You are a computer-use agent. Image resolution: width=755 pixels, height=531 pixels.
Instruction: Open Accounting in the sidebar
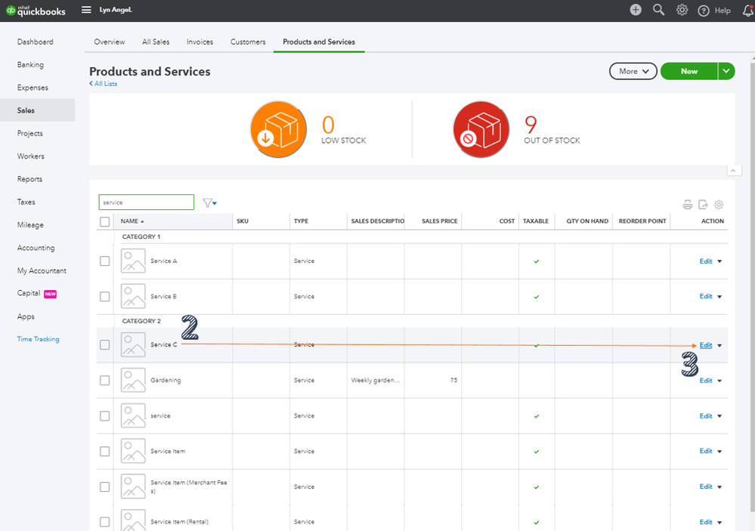(36, 248)
